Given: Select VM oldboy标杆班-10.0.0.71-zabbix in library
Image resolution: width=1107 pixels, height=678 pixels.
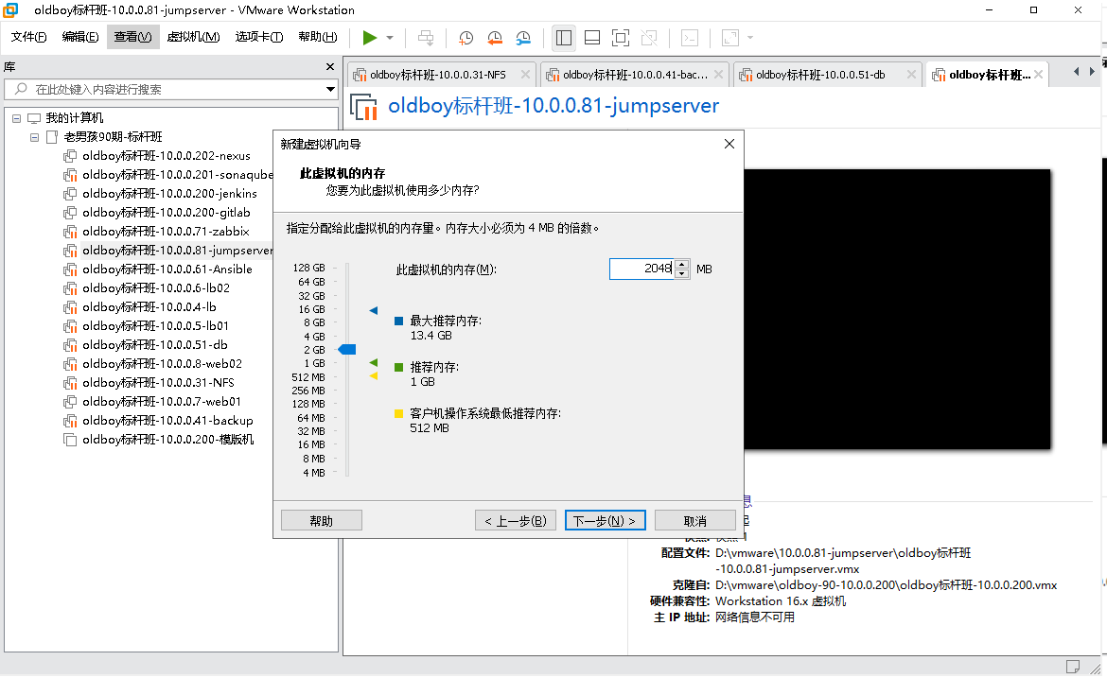Looking at the screenshot, I should (x=166, y=232).
